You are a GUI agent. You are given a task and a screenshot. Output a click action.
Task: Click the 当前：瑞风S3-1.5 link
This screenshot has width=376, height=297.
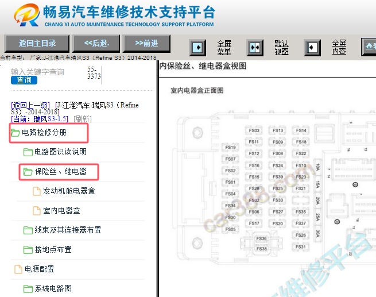click(x=40, y=119)
